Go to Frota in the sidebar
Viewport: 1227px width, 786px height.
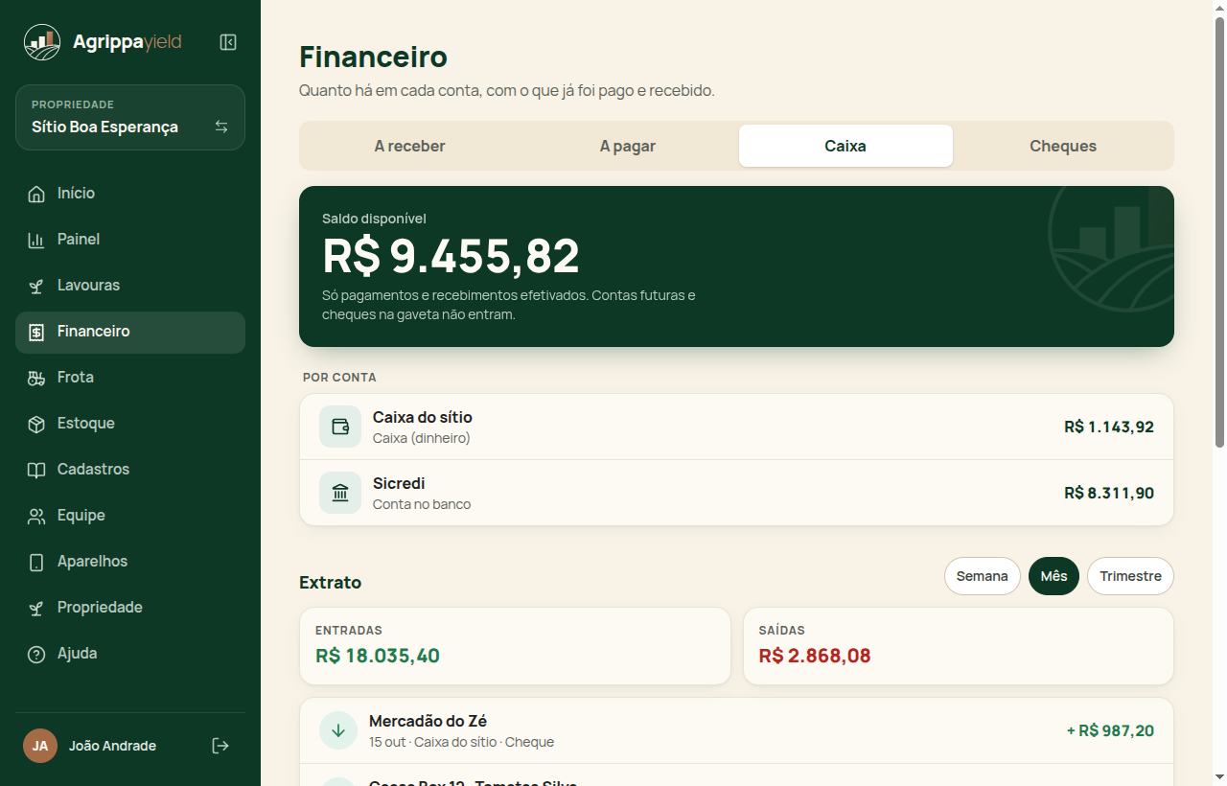pyautogui.click(x=130, y=378)
